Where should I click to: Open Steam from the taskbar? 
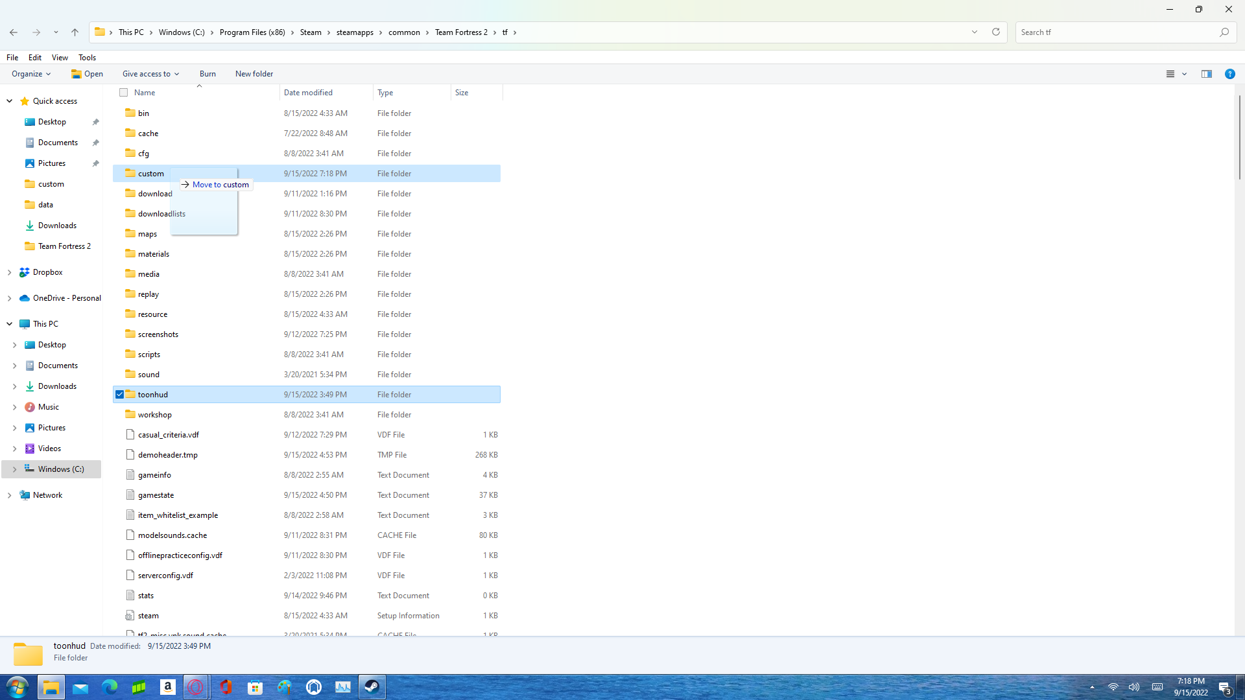click(372, 687)
